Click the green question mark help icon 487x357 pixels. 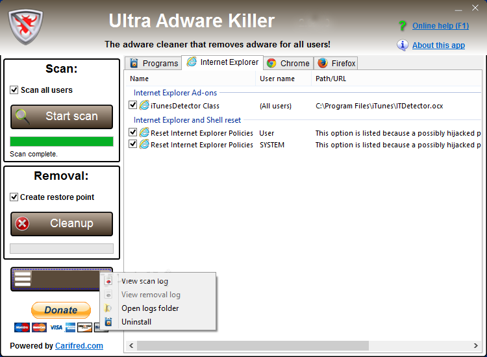tap(402, 26)
